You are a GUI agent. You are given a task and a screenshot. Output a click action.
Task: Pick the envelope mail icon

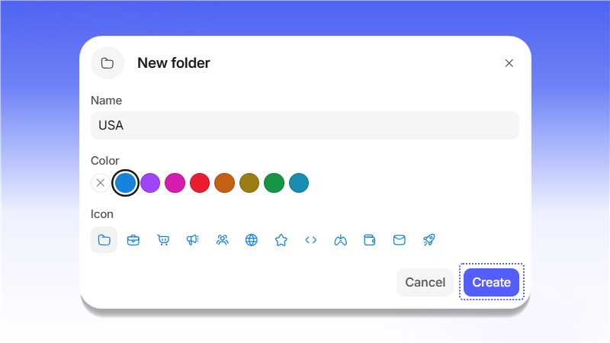point(400,240)
